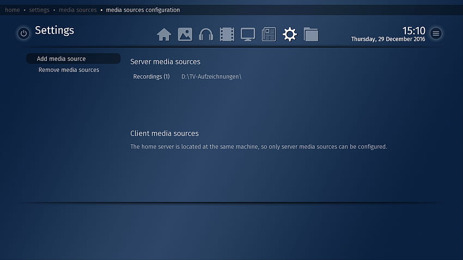Click the Client media sources heading

(165, 133)
